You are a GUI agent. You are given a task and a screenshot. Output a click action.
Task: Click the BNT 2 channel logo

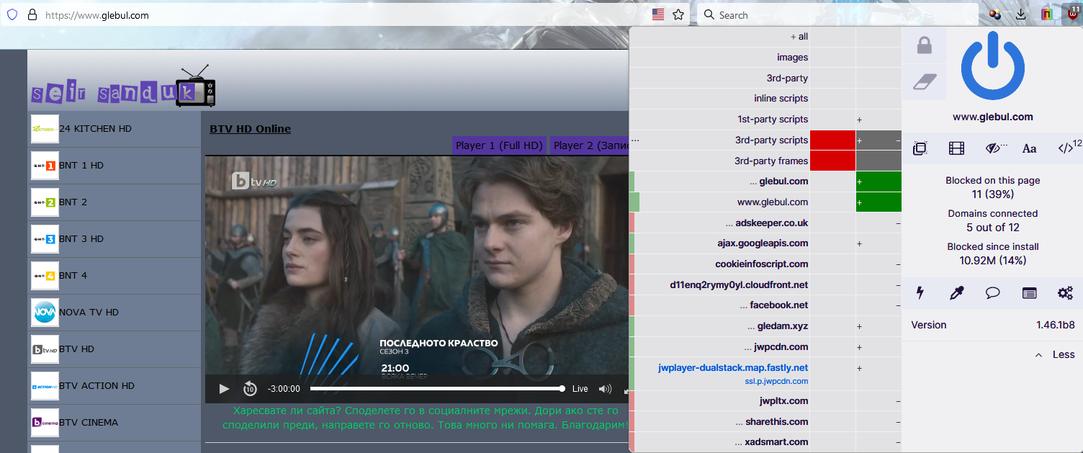tap(45, 202)
